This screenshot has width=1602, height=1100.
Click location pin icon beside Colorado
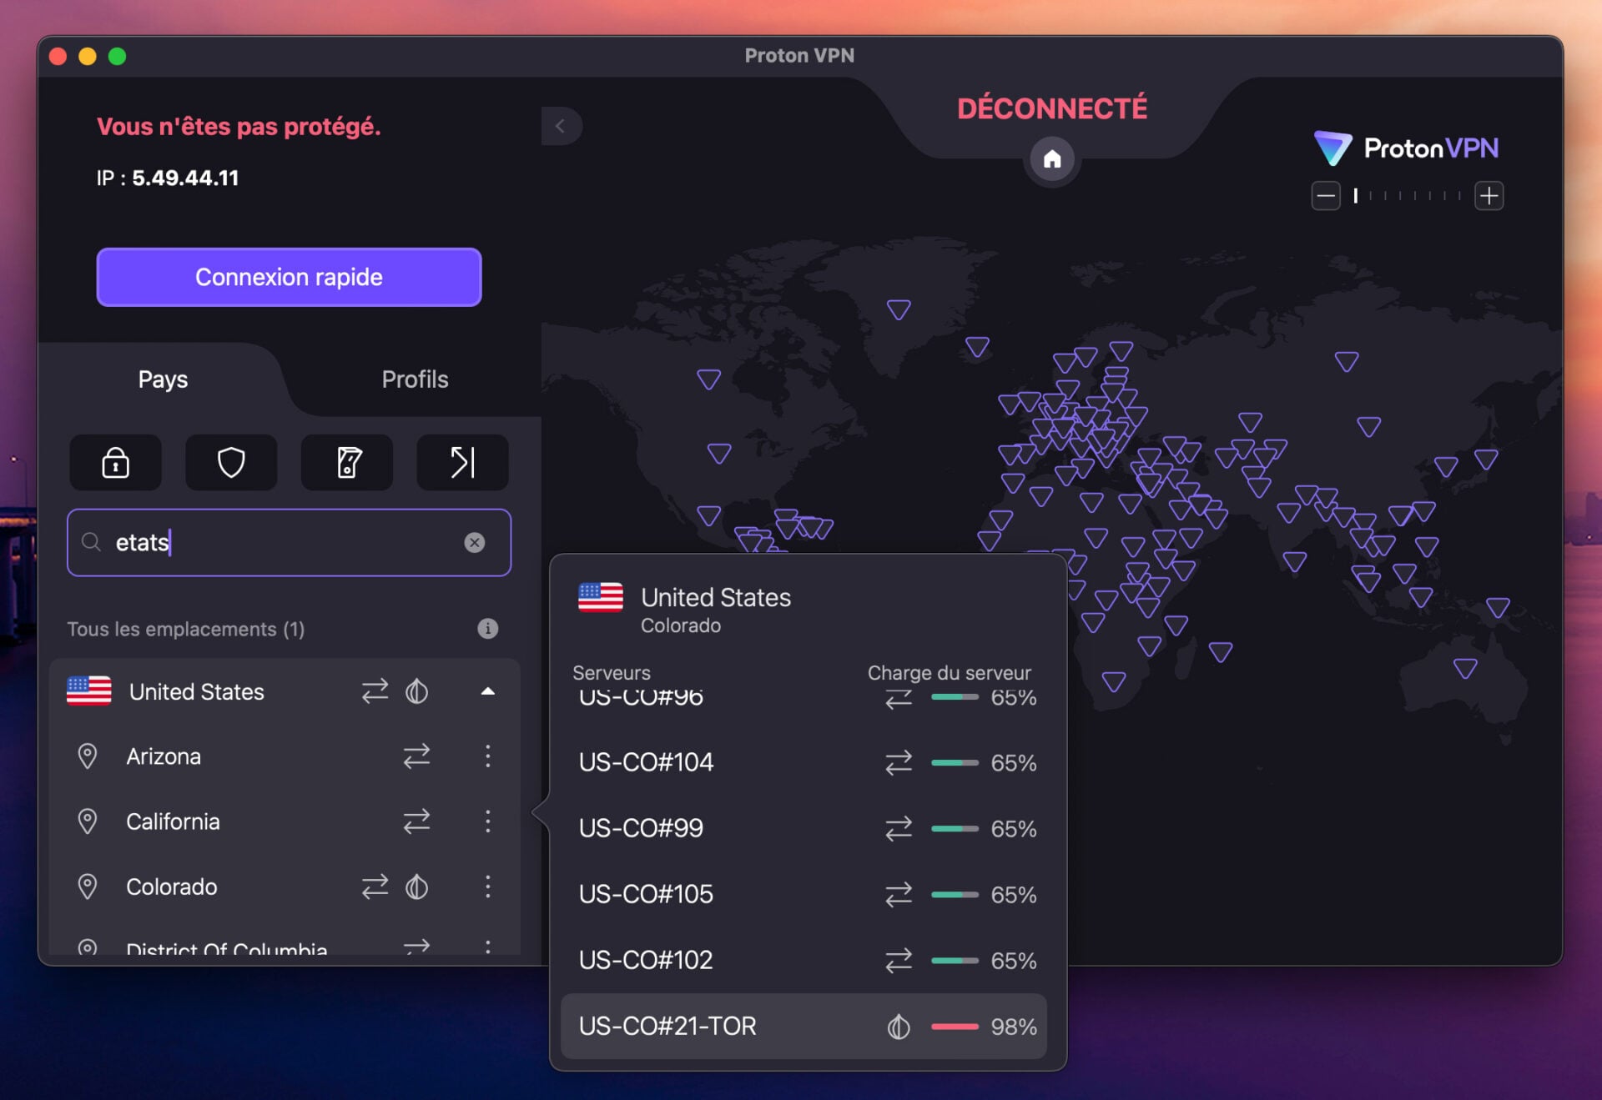(87, 887)
